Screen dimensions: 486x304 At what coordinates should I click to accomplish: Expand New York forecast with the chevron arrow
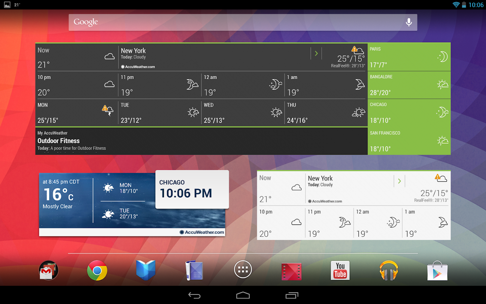click(316, 53)
